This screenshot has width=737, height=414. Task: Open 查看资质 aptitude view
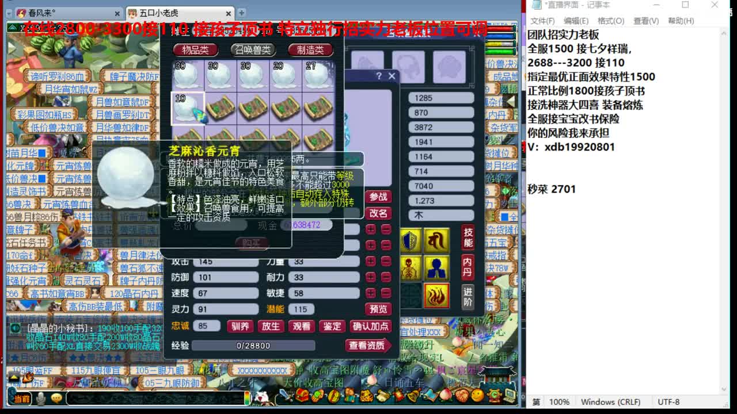tap(369, 345)
